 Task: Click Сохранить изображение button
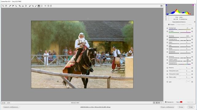pos(11,107)
